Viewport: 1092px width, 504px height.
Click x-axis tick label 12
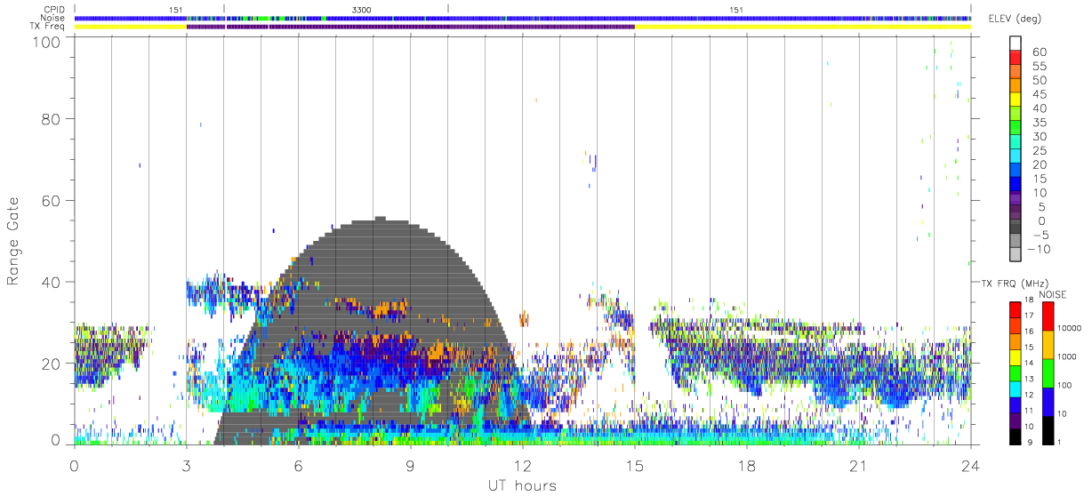coord(522,466)
